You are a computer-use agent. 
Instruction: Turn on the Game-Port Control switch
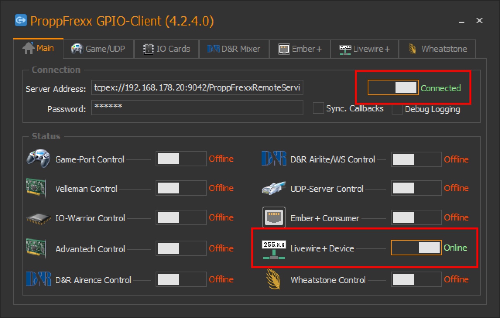pos(181,159)
